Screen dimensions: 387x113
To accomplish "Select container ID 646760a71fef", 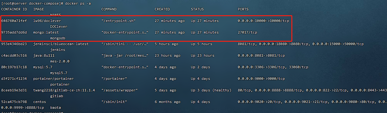I will click(x=14, y=21).
